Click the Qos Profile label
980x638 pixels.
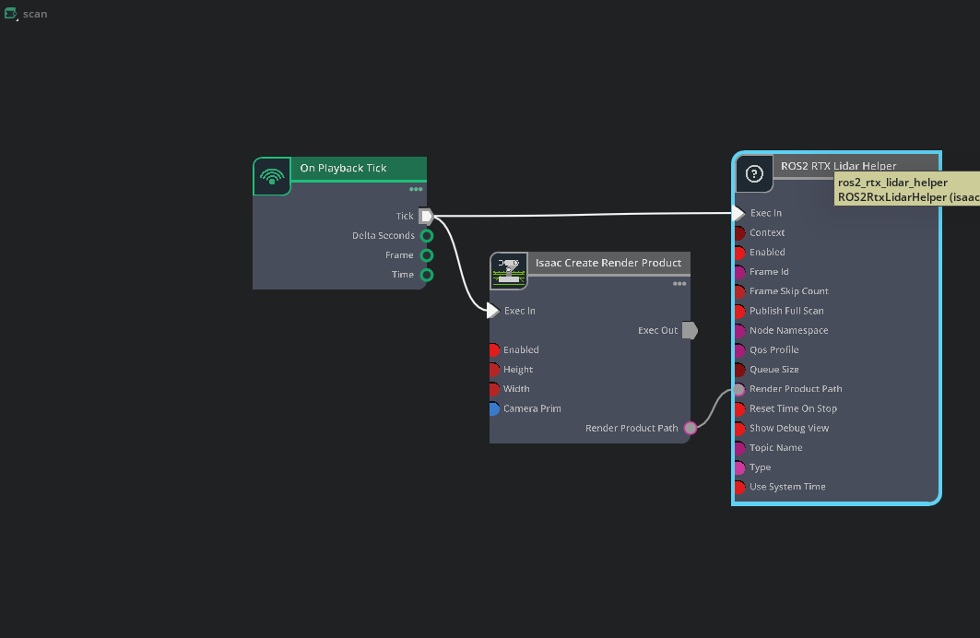[773, 350]
